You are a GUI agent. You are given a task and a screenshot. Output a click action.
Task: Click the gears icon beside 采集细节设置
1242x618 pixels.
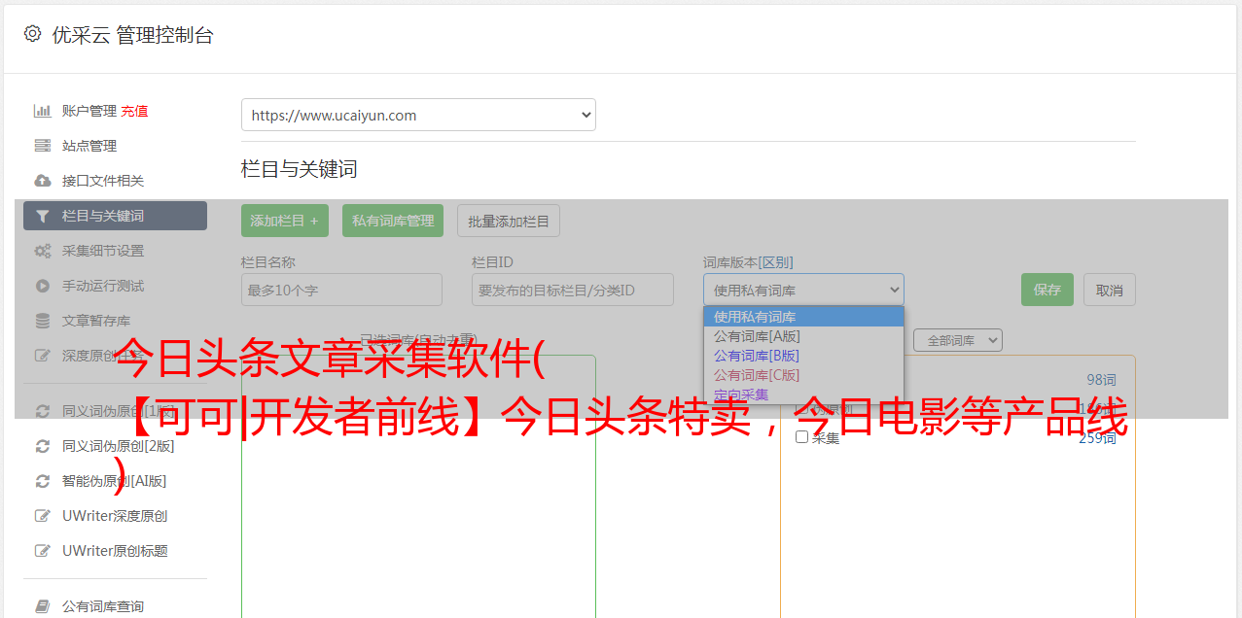click(43, 251)
